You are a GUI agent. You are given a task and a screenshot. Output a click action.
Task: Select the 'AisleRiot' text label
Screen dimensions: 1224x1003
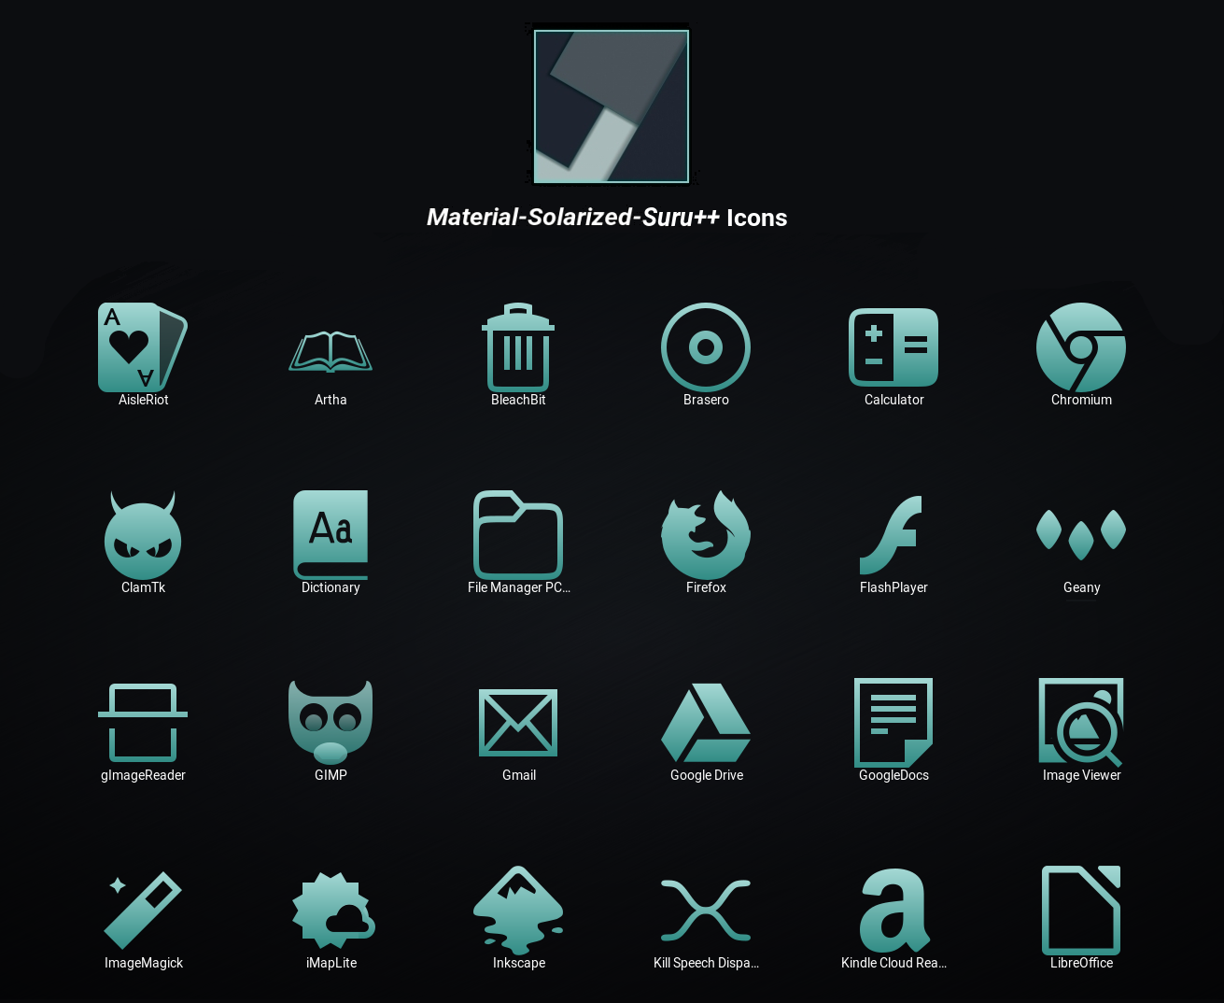[143, 400]
